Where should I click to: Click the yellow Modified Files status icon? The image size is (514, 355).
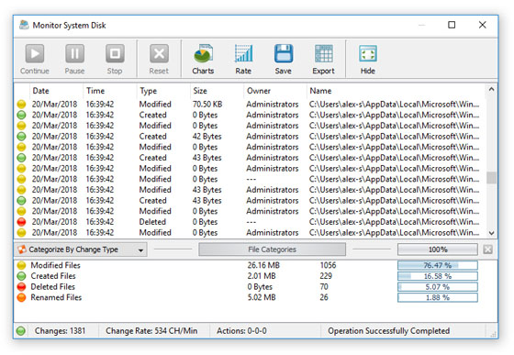coord(21,265)
